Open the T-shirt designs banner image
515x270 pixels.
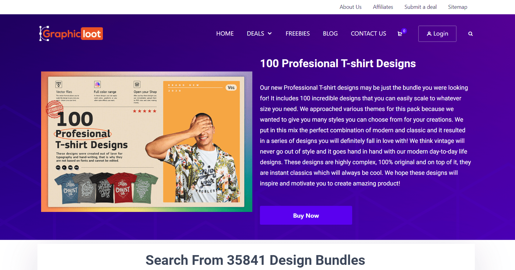[x=147, y=142]
